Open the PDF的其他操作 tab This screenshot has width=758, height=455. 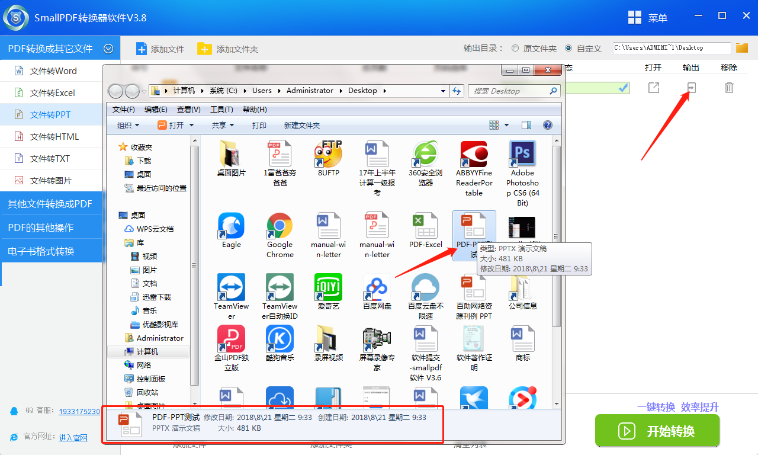51,227
